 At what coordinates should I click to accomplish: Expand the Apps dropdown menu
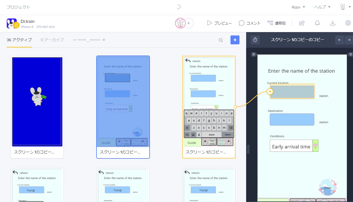click(298, 7)
